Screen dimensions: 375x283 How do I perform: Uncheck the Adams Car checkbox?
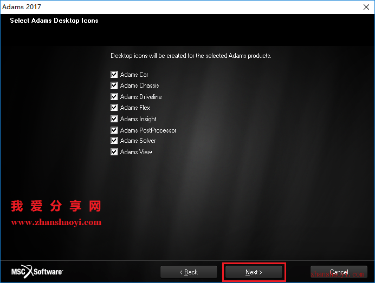pos(114,75)
